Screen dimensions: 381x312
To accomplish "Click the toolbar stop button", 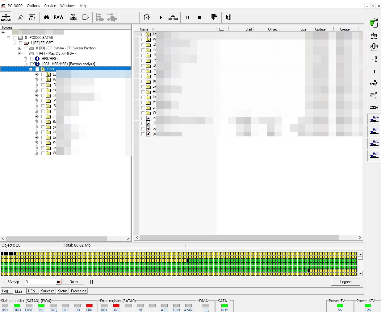I will [200, 18].
